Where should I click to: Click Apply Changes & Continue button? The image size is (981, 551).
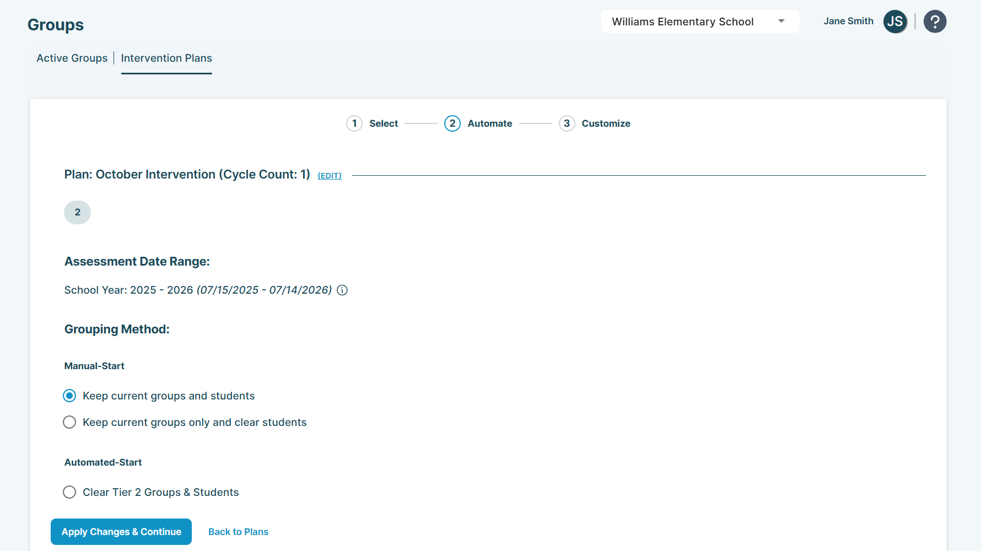coord(121,532)
